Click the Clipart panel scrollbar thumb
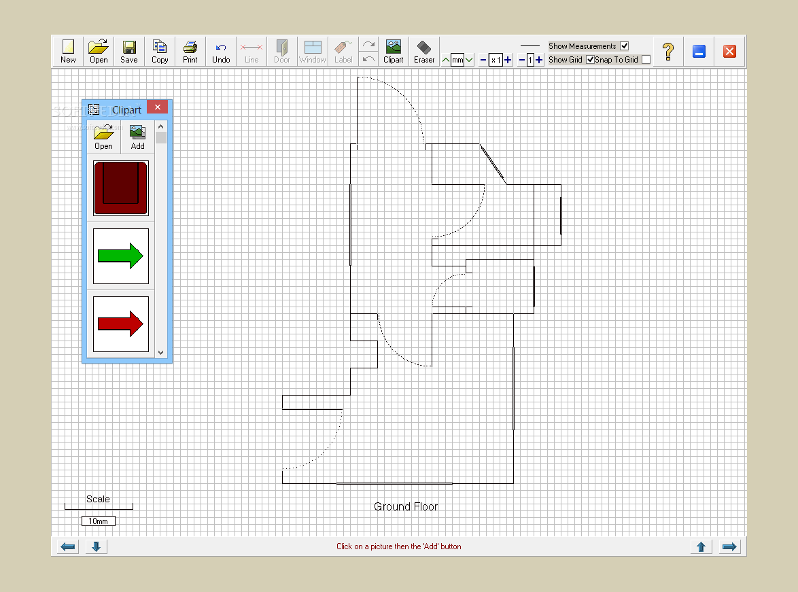The width and height of the screenshot is (798, 592). [x=161, y=138]
